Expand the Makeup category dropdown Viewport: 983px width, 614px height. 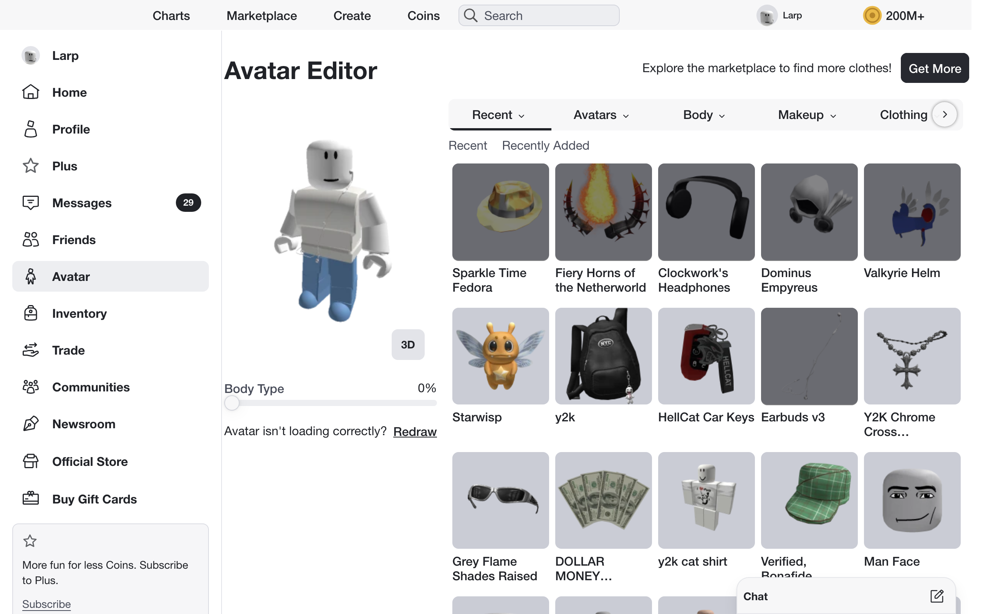click(807, 115)
